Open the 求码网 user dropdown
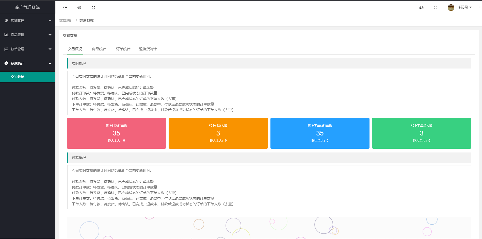Image resolution: width=482 pixels, height=239 pixels. pyautogui.click(x=465, y=7)
